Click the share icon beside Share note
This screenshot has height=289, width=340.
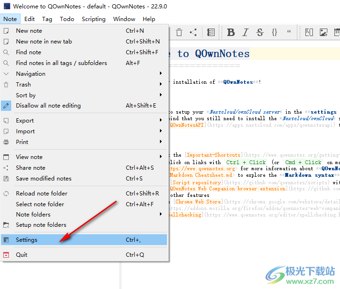click(6, 168)
